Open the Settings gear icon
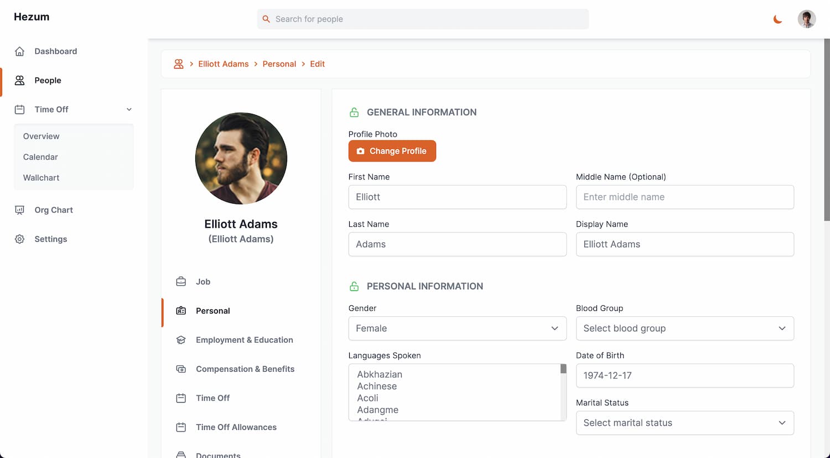830x458 pixels. coord(19,238)
